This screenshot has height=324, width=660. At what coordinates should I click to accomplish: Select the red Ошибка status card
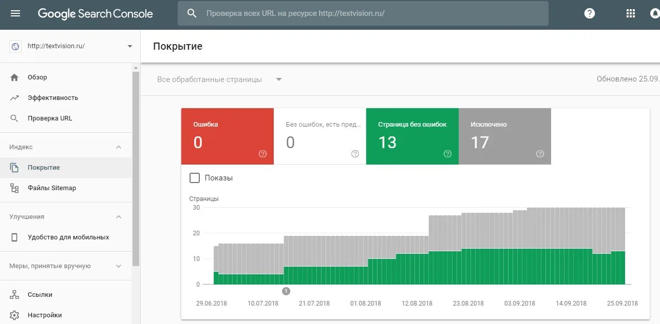click(228, 136)
